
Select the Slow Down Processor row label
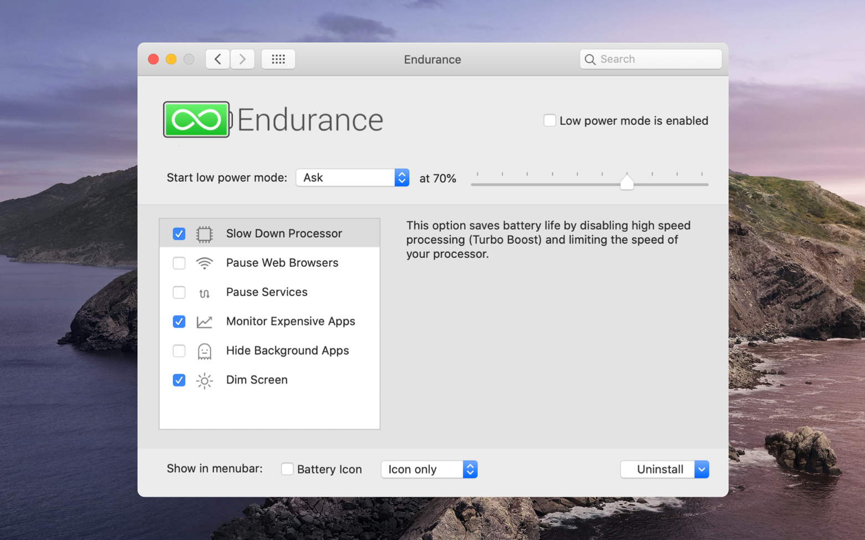[284, 233]
